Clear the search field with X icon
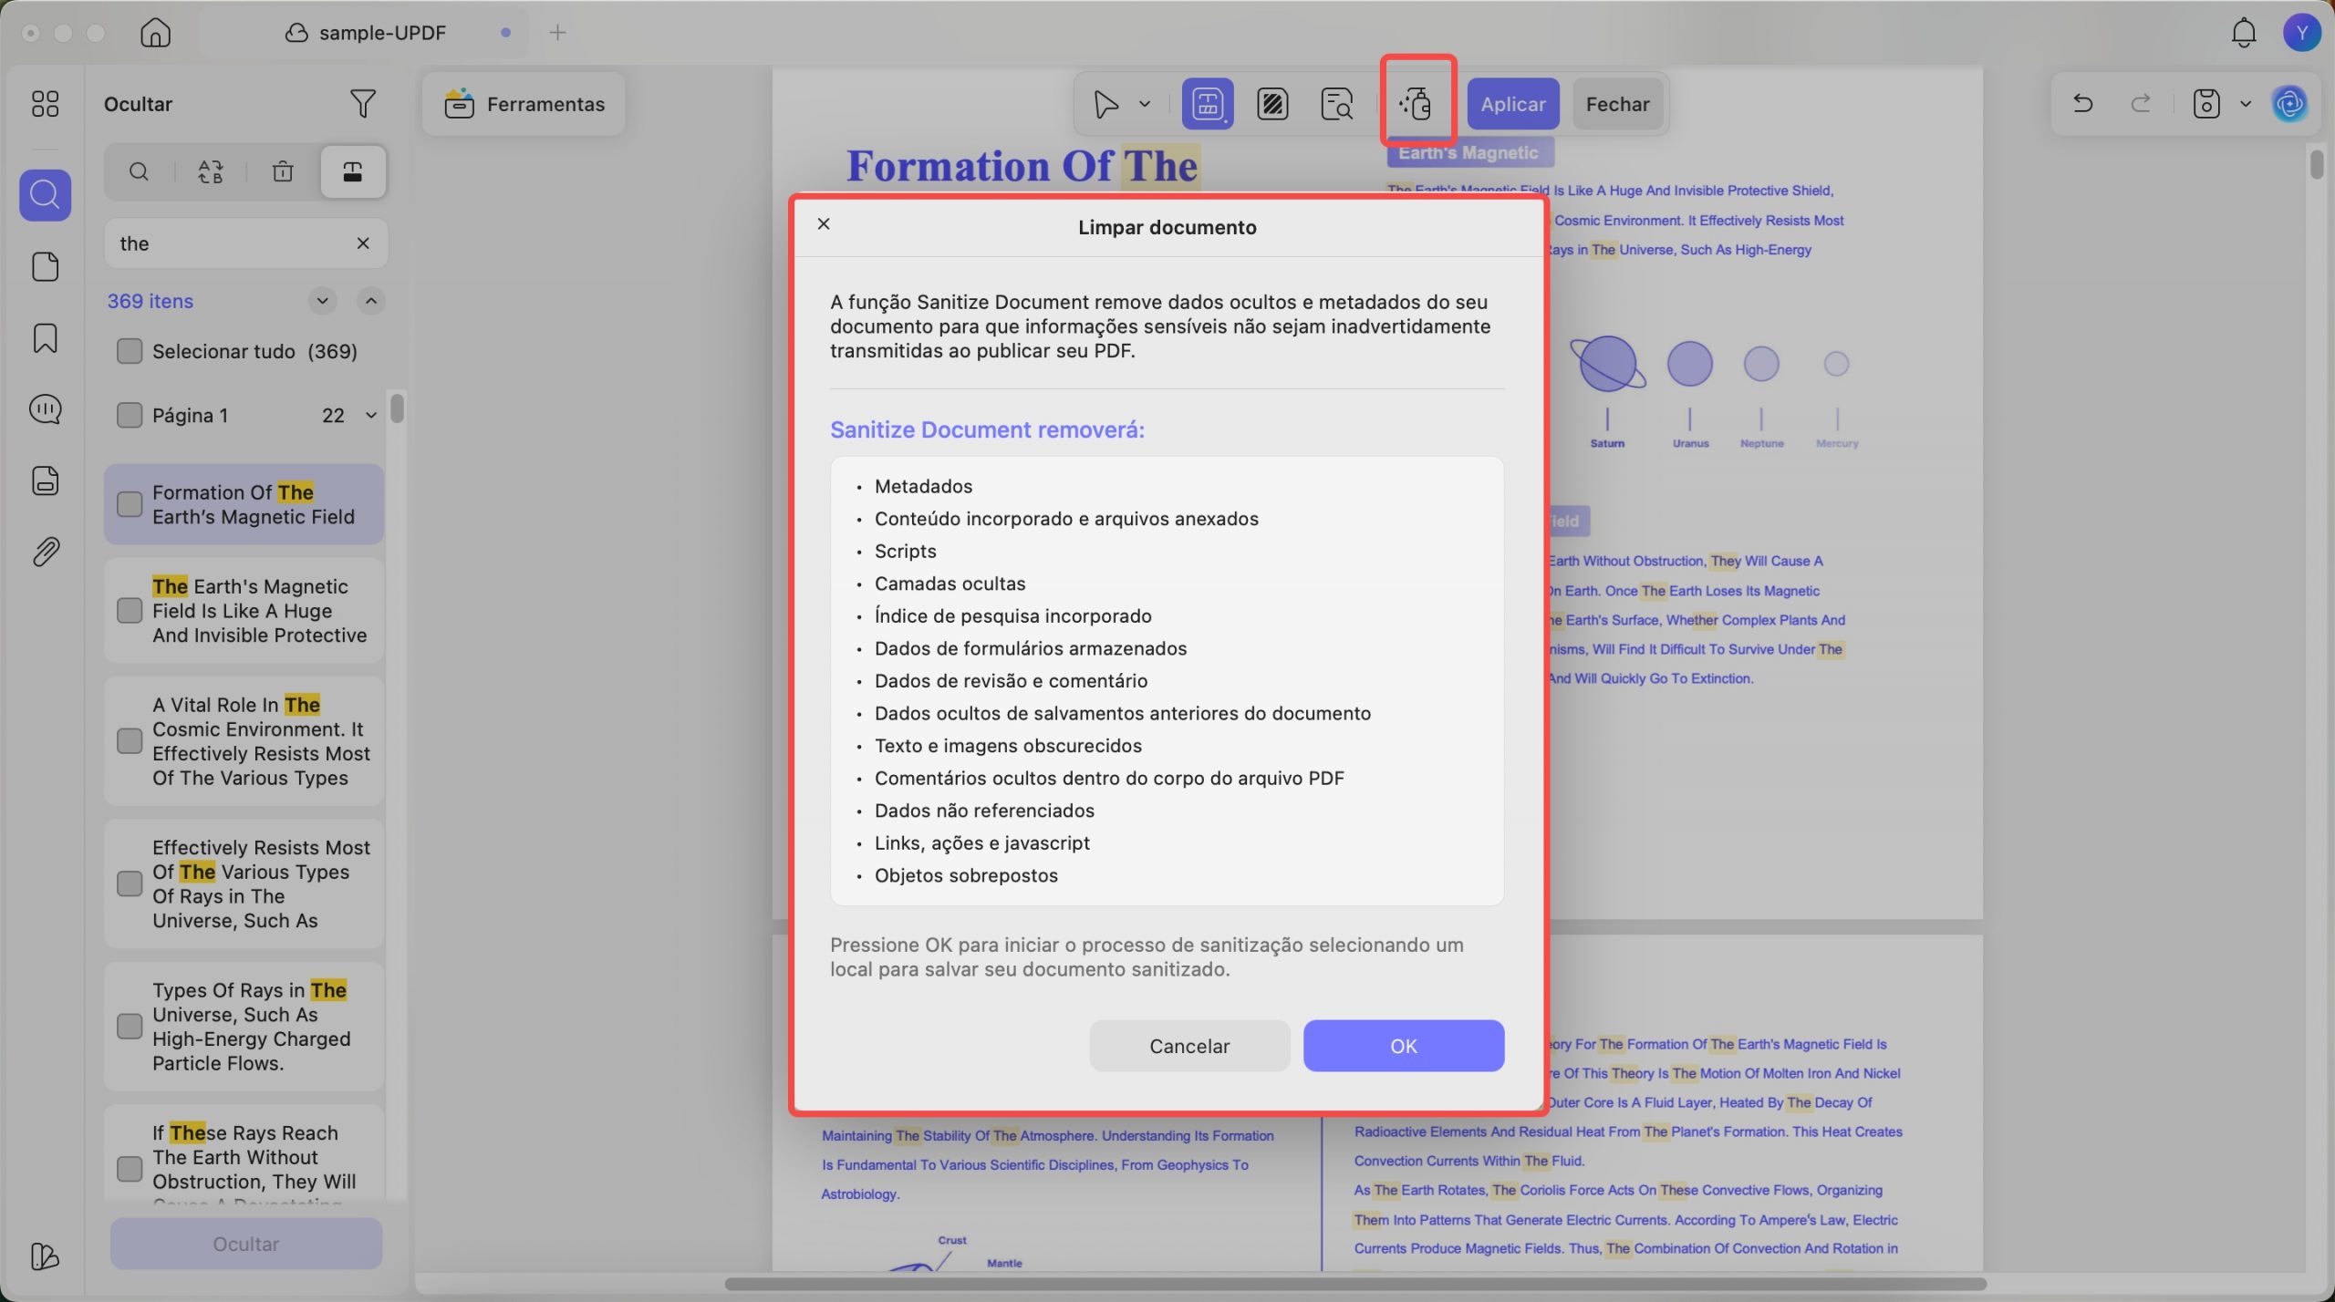The height and width of the screenshot is (1302, 2335). point(363,243)
